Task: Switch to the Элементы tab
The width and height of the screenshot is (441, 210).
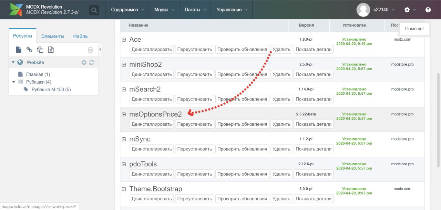Action: (x=52, y=36)
